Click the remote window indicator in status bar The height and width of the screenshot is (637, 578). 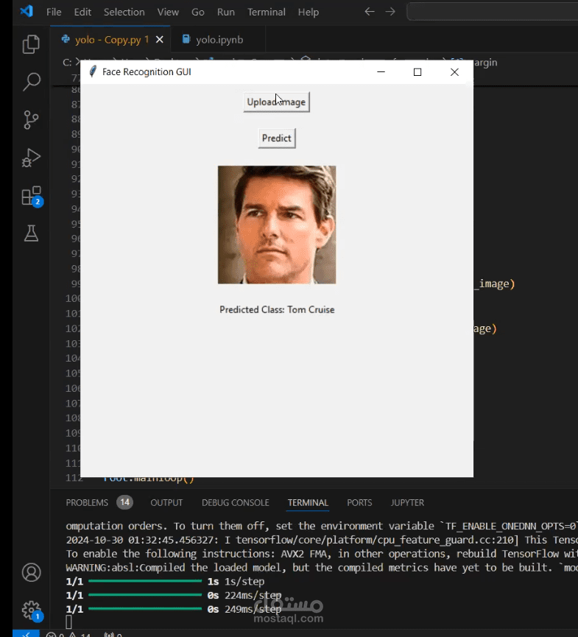point(26,634)
